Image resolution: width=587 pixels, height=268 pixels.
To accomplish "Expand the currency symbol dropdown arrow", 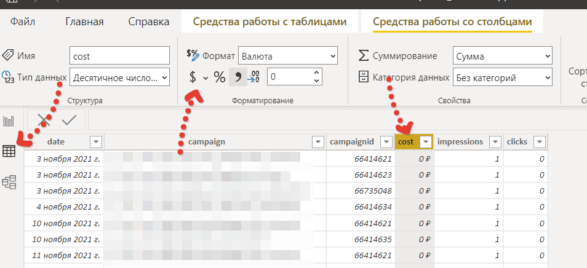I will pos(206,77).
